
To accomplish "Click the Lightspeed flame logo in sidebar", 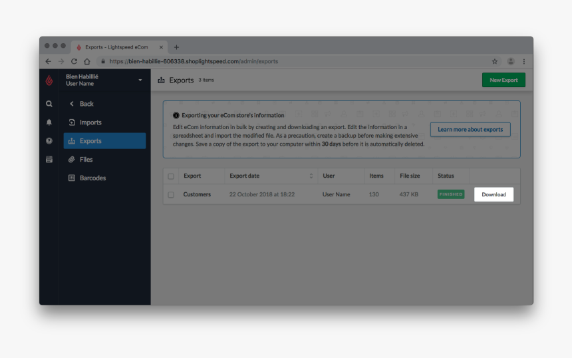I will pyautogui.click(x=49, y=81).
